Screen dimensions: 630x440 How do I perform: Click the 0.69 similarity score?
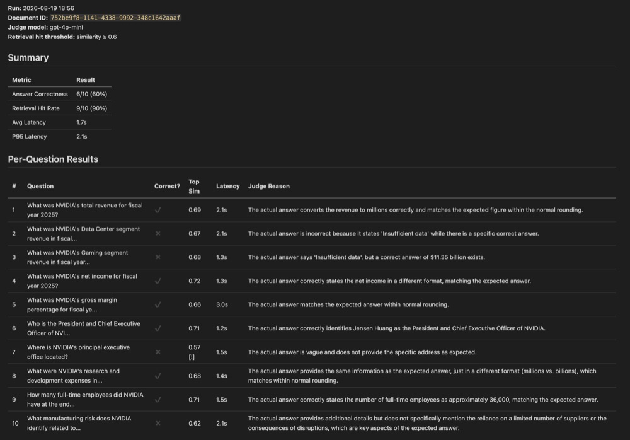pyautogui.click(x=195, y=210)
